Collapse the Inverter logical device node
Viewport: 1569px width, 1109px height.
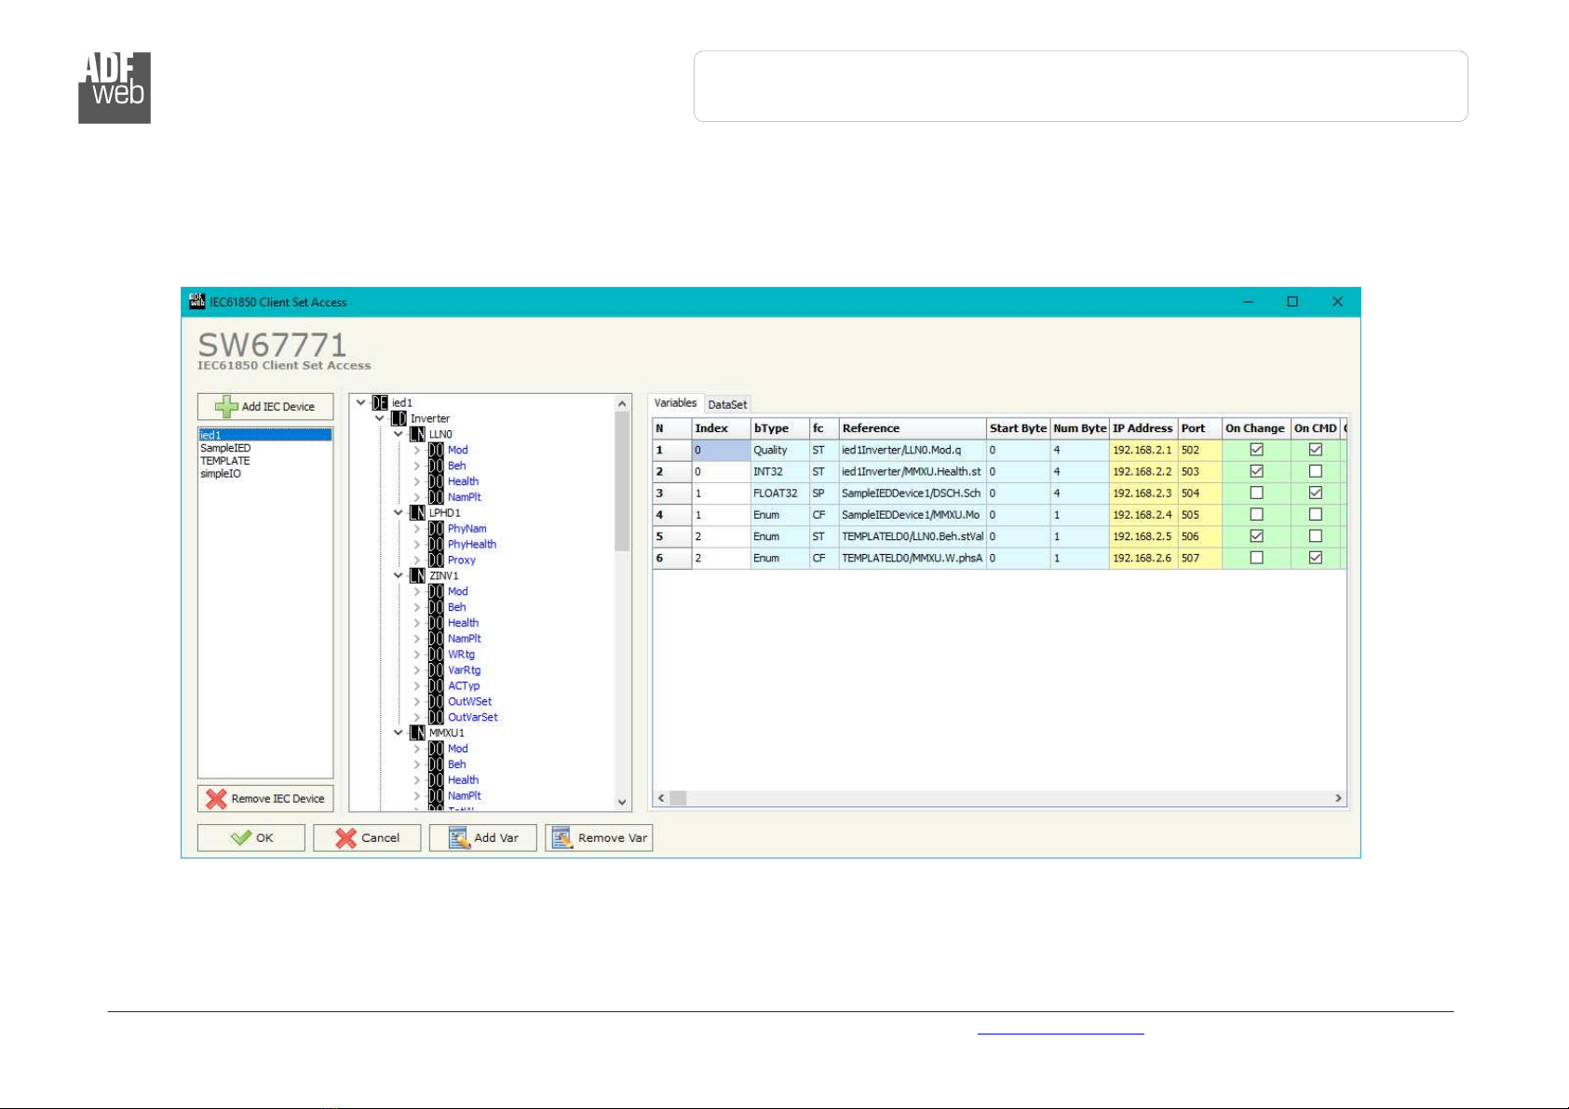[x=379, y=419]
